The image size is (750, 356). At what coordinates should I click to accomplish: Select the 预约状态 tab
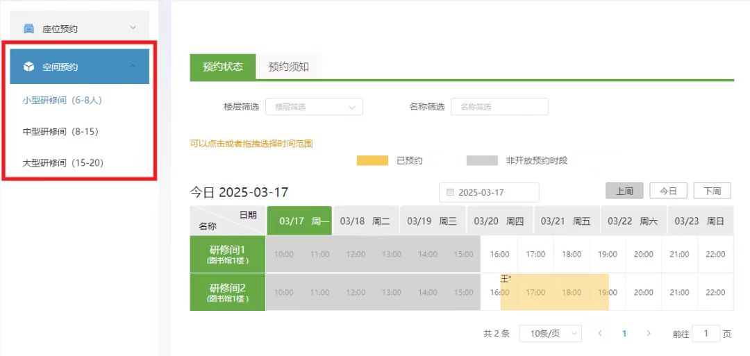tap(222, 67)
